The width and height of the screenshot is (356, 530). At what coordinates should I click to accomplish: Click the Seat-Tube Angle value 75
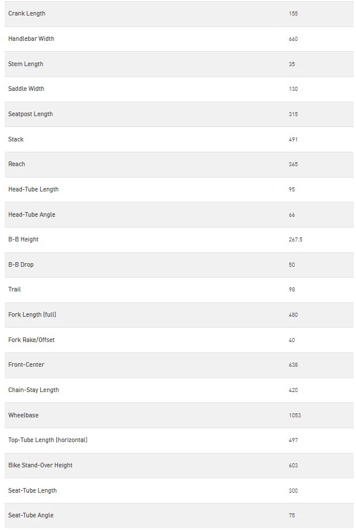click(x=292, y=516)
